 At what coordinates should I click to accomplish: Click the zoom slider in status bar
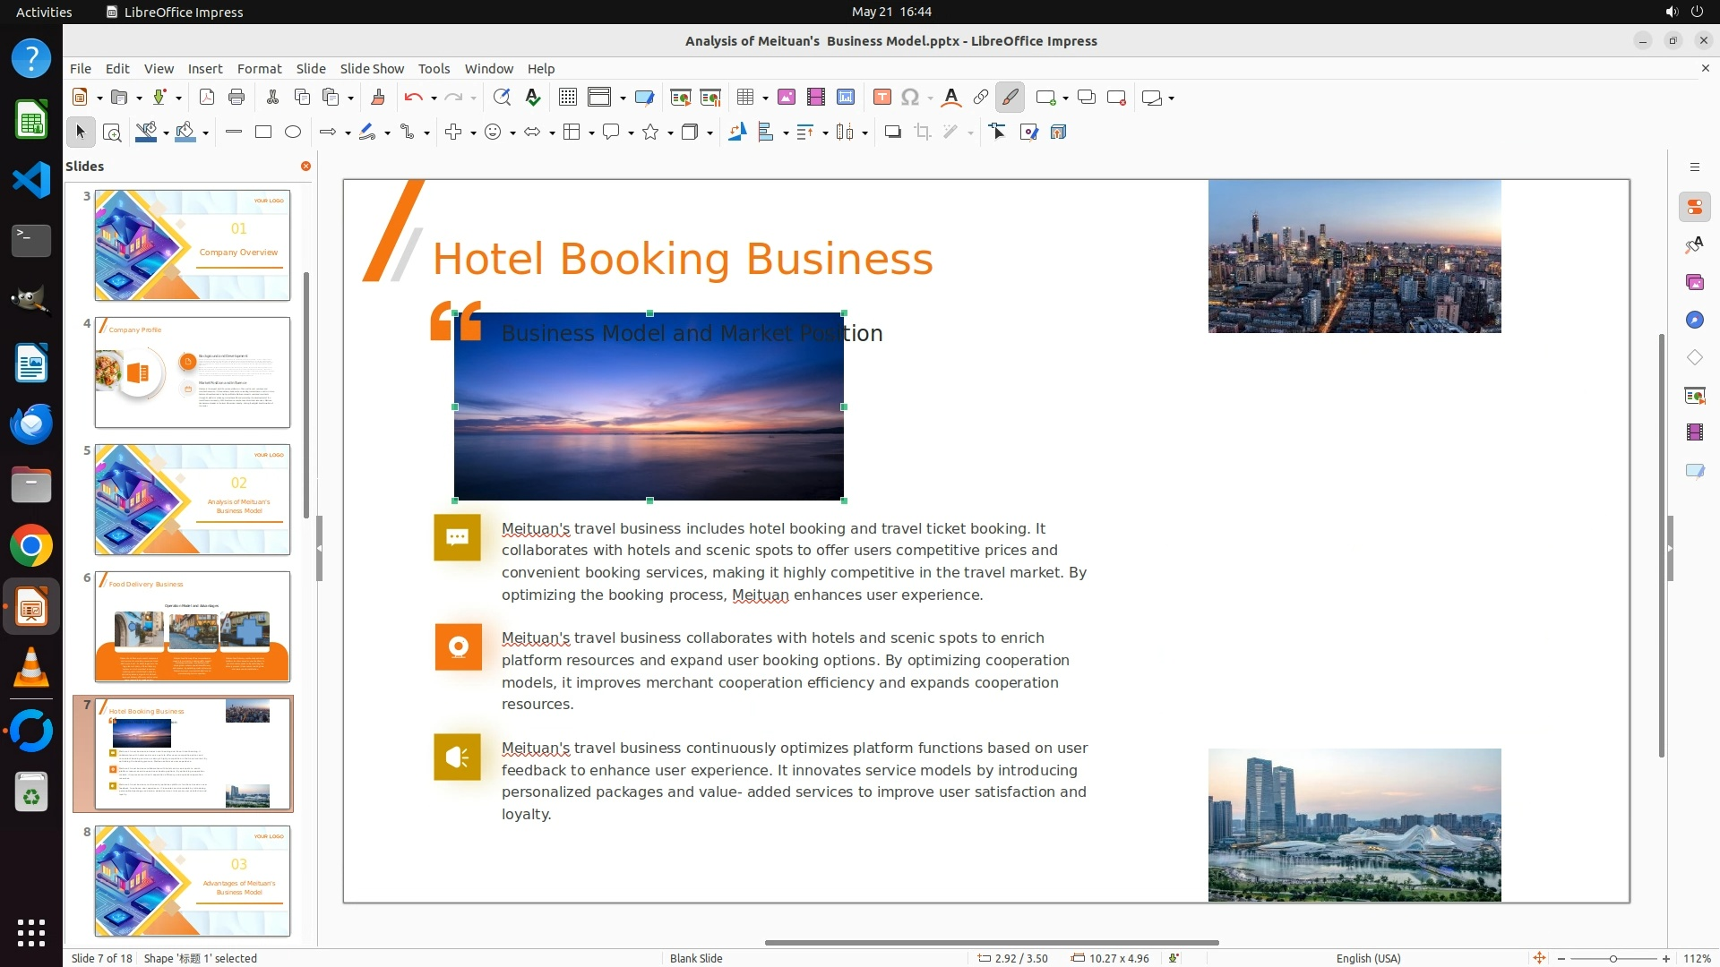point(1612,958)
